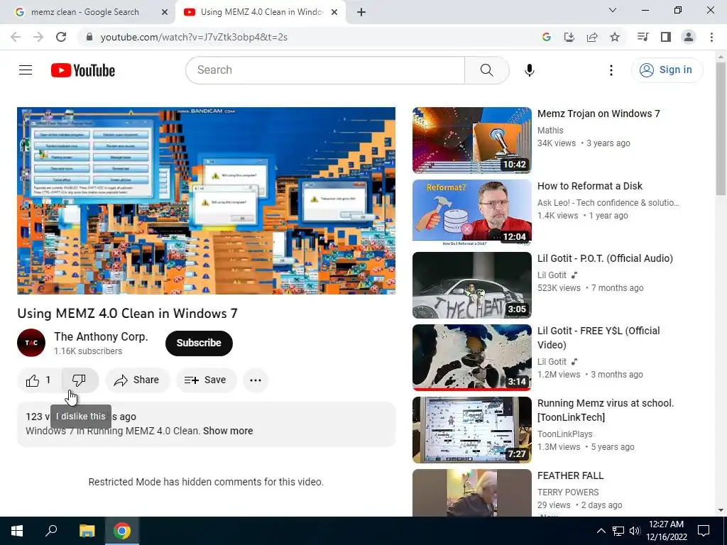Open the Windows Start menu
This screenshot has height=545, width=727.
coord(17,531)
